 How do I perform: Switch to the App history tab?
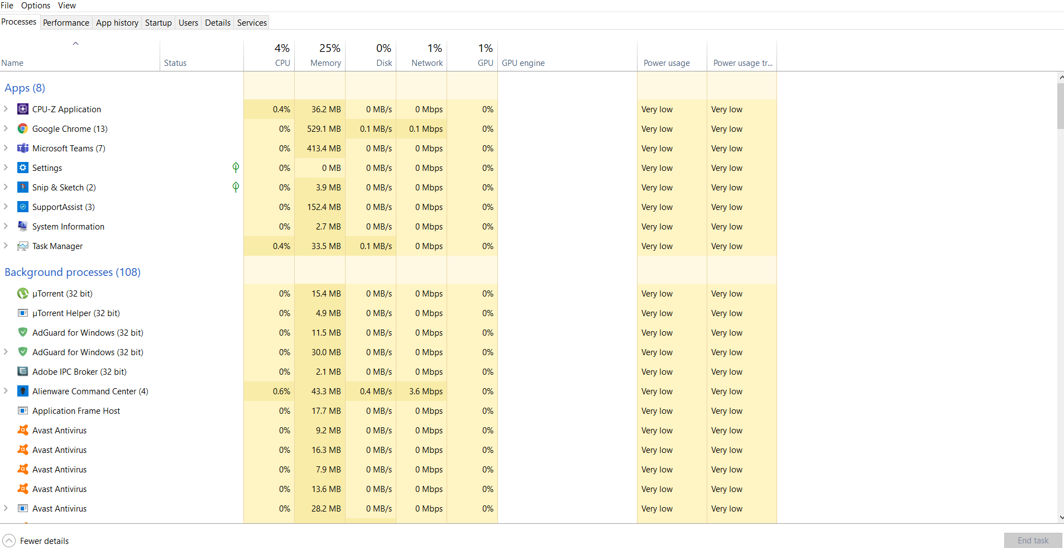(x=117, y=23)
